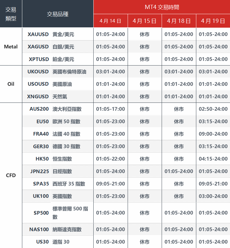Click the XAGUSD symbol
This screenshot has width=230, height=248.
(38, 47)
